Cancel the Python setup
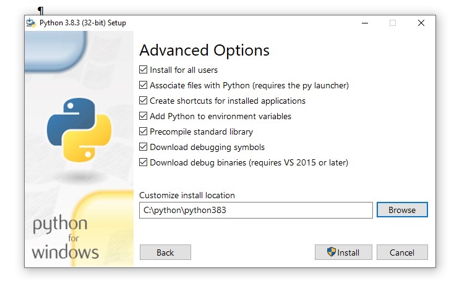Screen dimensions: 454x284 402,253
